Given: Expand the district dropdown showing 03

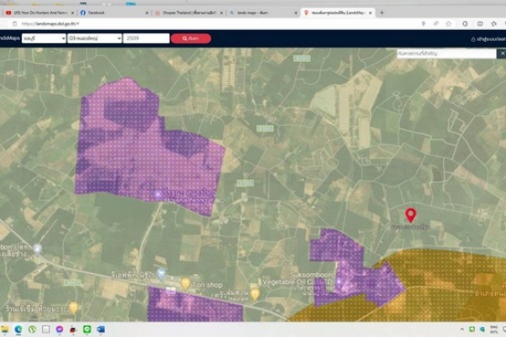Looking at the screenshot, I should click(95, 38).
